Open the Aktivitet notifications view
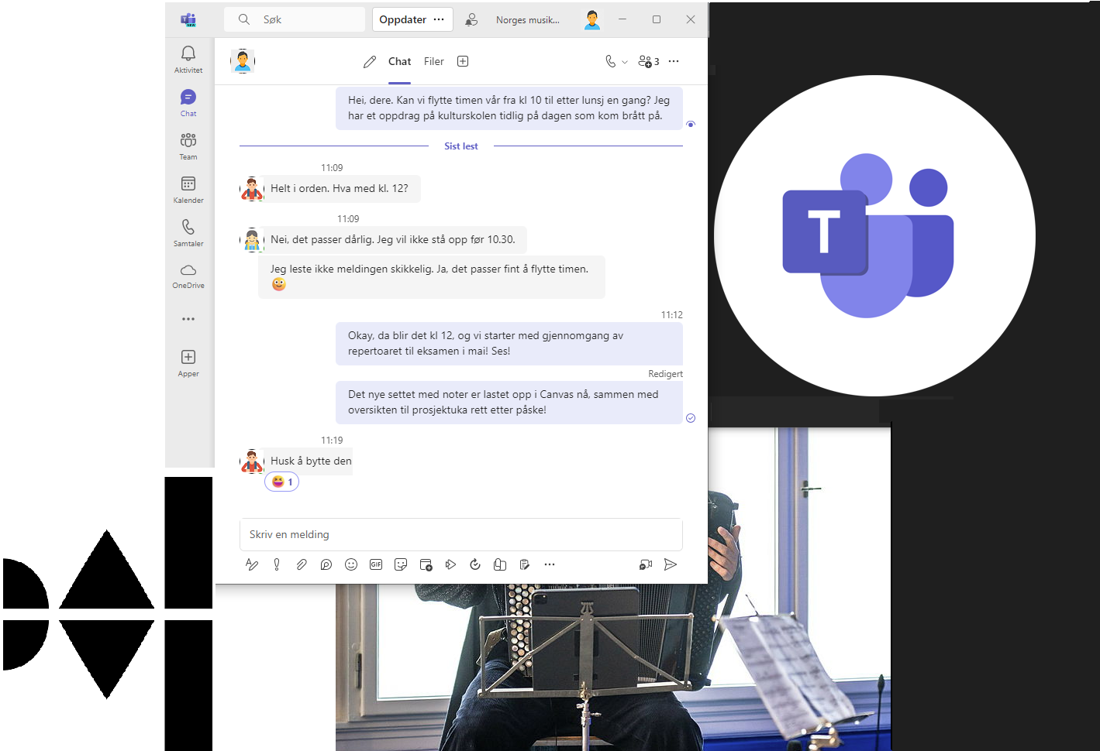The height and width of the screenshot is (751, 1100). click(x=188, y=59)
